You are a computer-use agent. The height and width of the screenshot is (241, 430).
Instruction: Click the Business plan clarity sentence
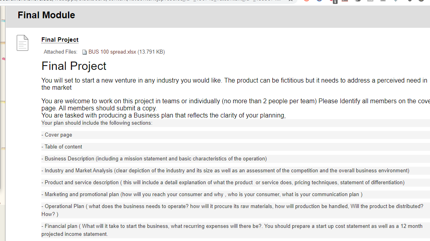click(163, 116)
